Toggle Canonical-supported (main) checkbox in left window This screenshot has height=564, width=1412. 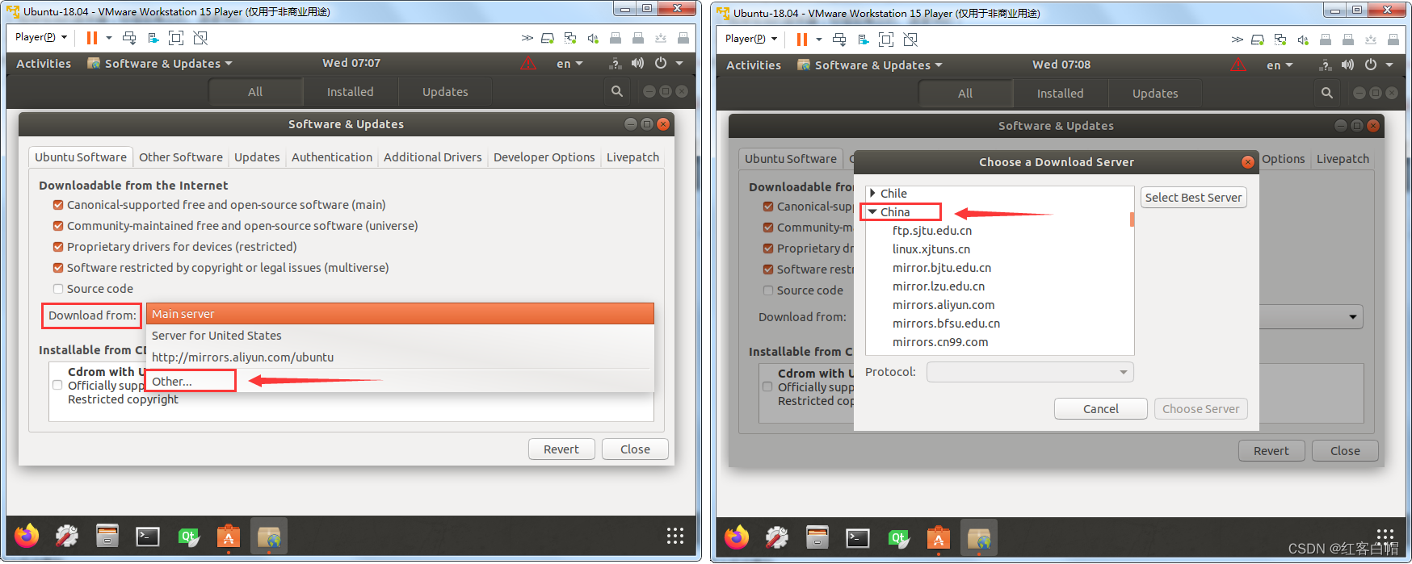click(58, 205)
